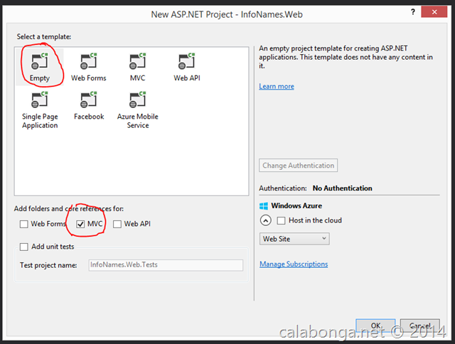455x344 pixels.
Task: Select the Empty template icon
Action: pos(40,61)
